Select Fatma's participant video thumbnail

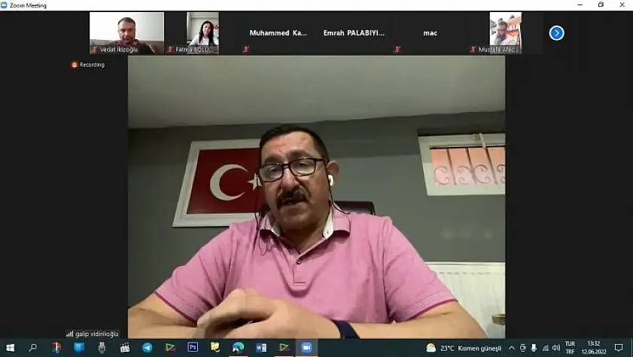[202, 32]
